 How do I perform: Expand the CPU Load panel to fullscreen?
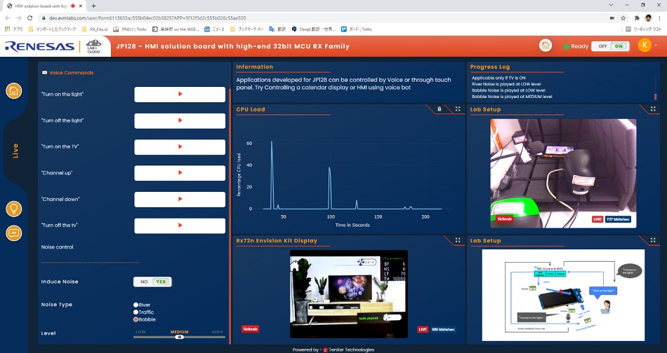[458, 109]
